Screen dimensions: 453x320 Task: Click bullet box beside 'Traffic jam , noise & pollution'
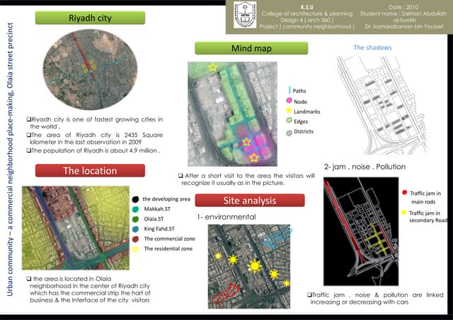[x=310, y=294]
